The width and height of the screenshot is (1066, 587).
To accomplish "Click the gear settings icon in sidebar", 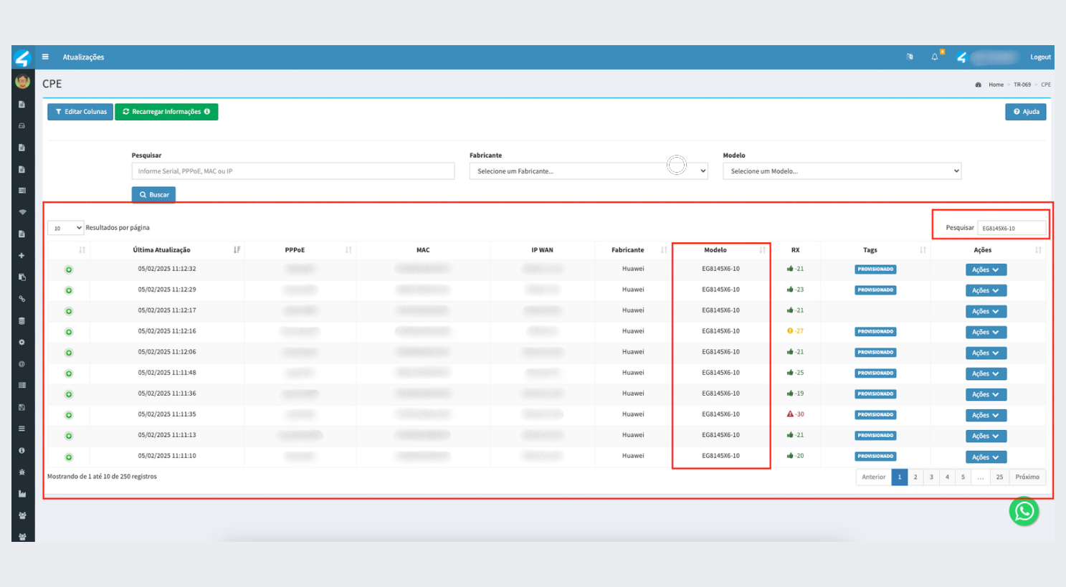I will 22,343.
